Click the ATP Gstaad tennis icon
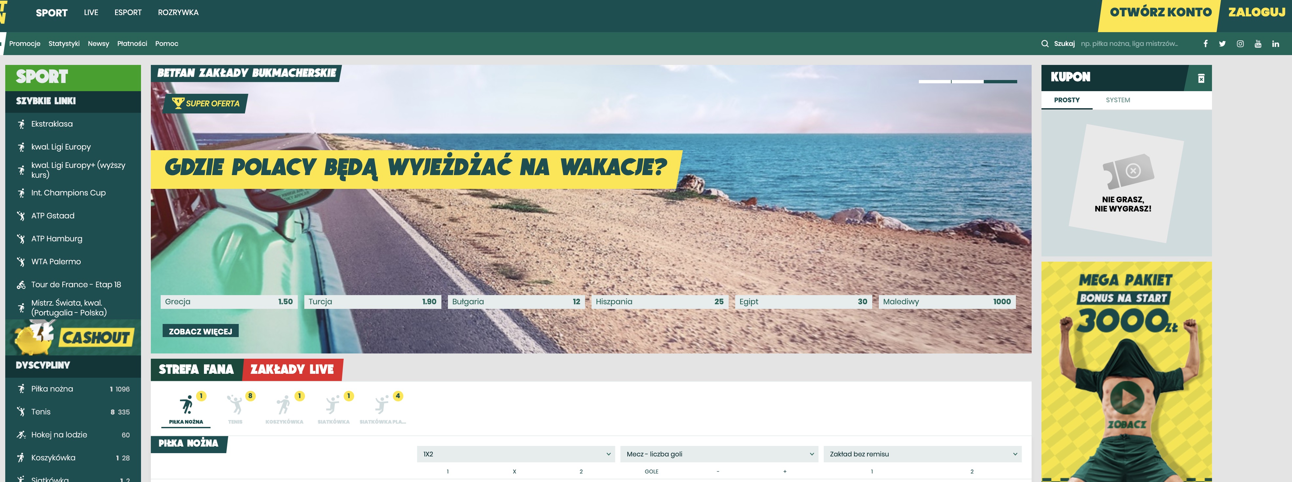The width and height of the screenshot is (1292, 482). point(21,216)
